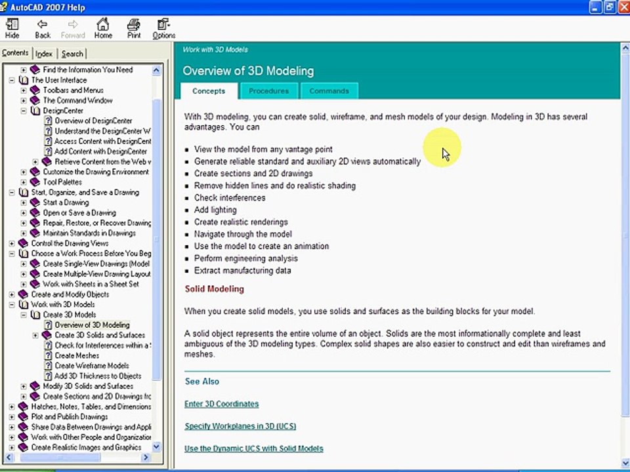Click the book icon beside Start a Drawing
This screenshot has width=630, height=472.
coord(35,203)
